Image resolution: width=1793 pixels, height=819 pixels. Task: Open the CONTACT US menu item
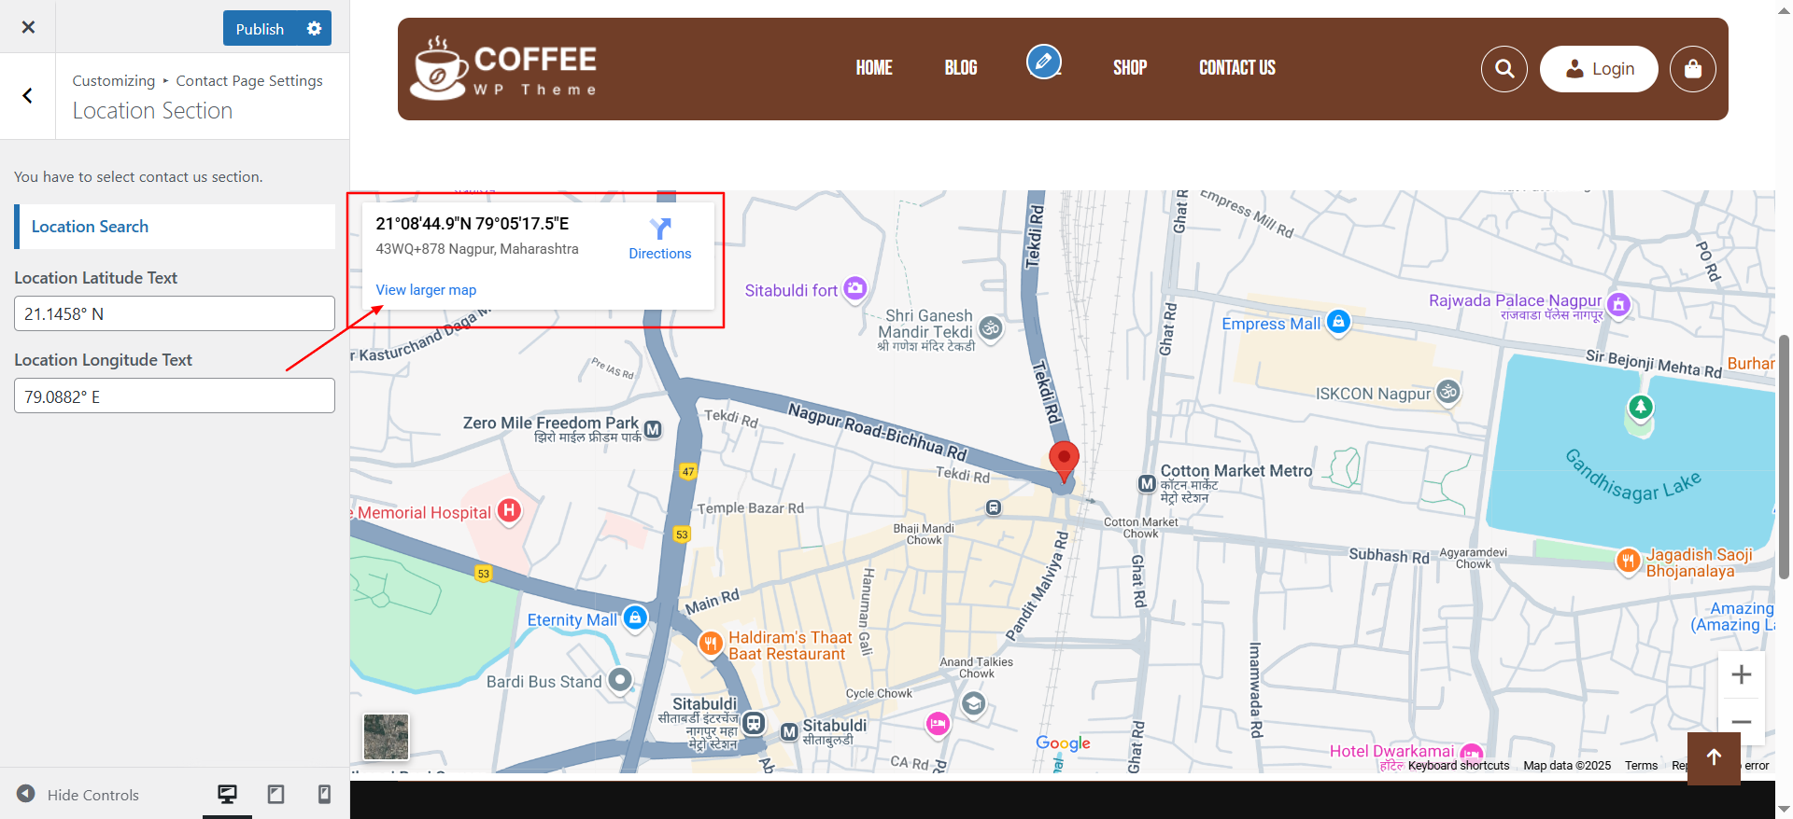1236,68
